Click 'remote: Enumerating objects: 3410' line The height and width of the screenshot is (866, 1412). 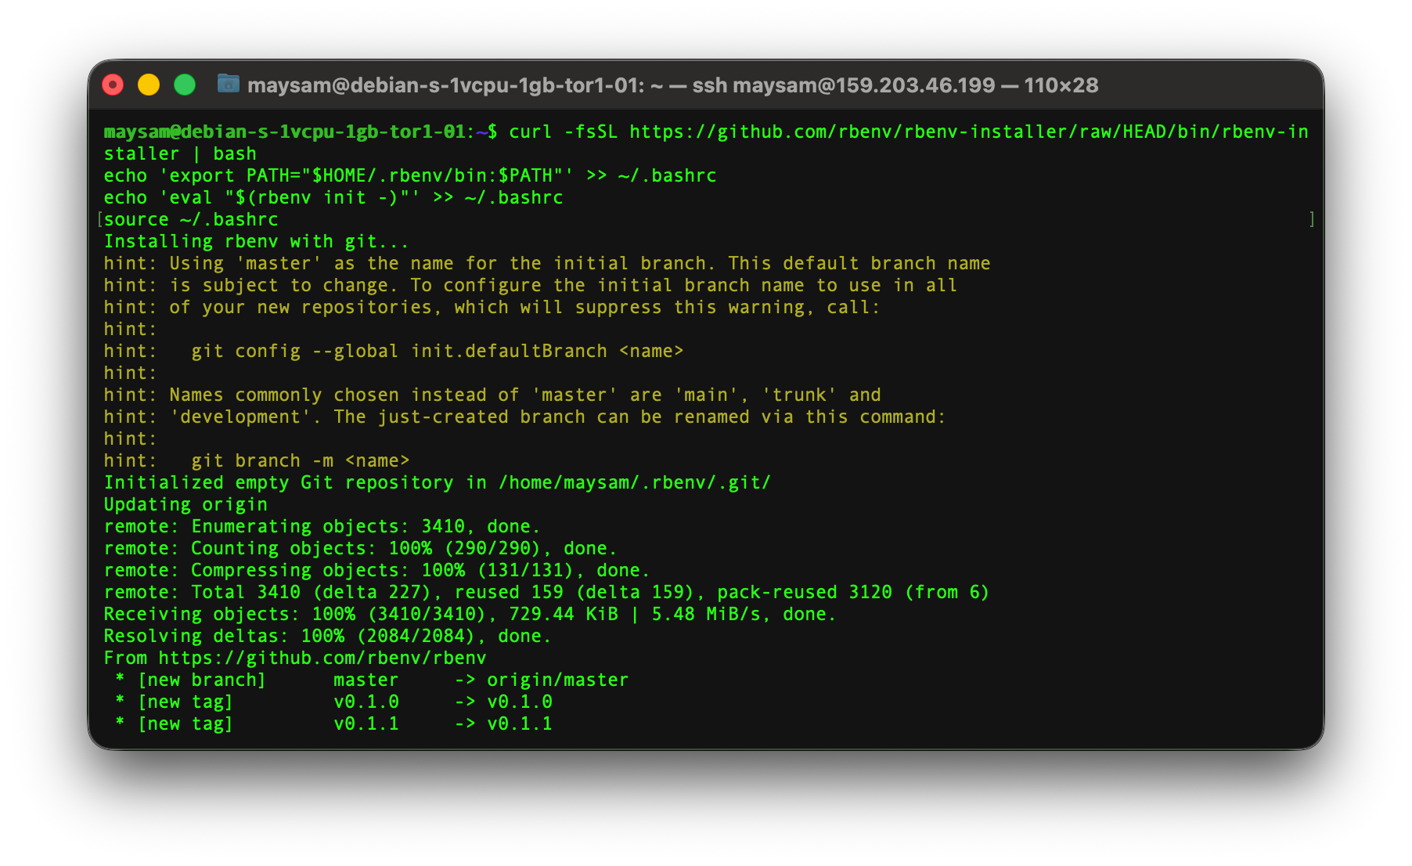[322, 526]
